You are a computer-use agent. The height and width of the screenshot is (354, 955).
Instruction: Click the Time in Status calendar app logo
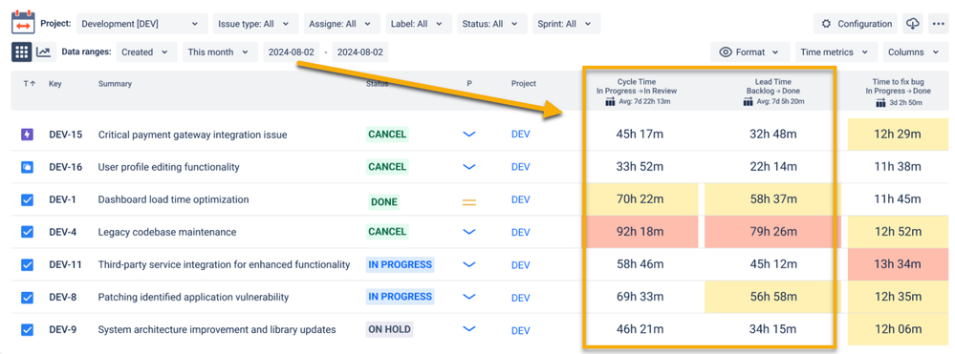click(x=23, y=23)
